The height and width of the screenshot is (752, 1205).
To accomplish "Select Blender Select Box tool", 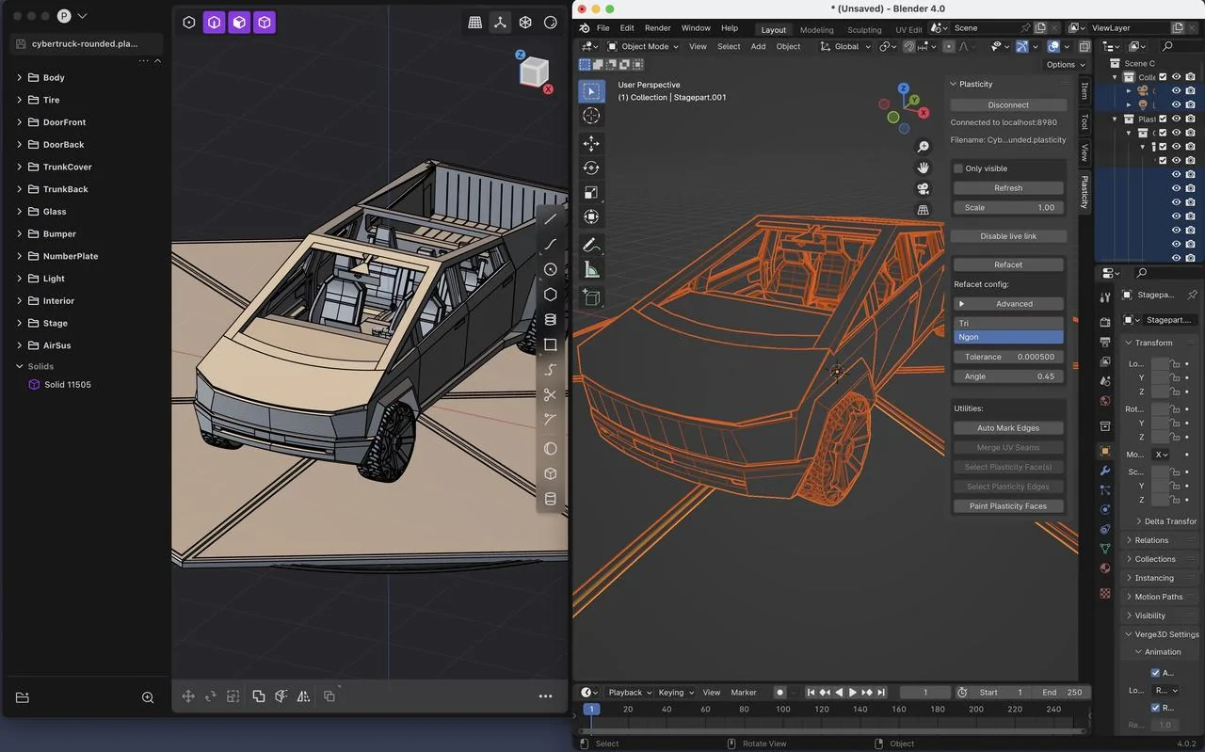I will click(591, 90).
